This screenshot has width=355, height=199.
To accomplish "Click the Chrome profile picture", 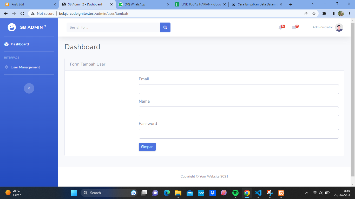I will pyautogui.click(x=341, y=13).
